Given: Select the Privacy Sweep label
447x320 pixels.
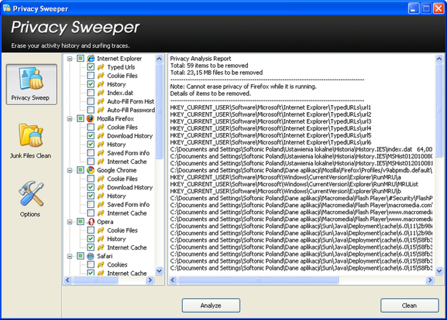Looking at the screenshot, I should click(x=30, y=98).
